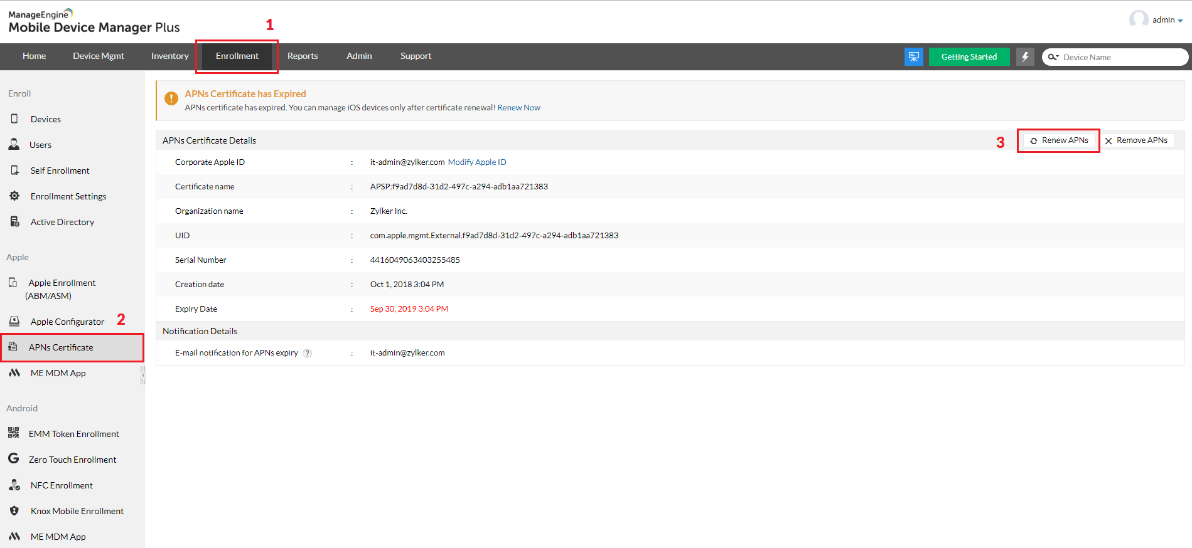1192x548 pixels.
Task: Collapse the left sidebar using the handle
Action: (x=142, y=375)
